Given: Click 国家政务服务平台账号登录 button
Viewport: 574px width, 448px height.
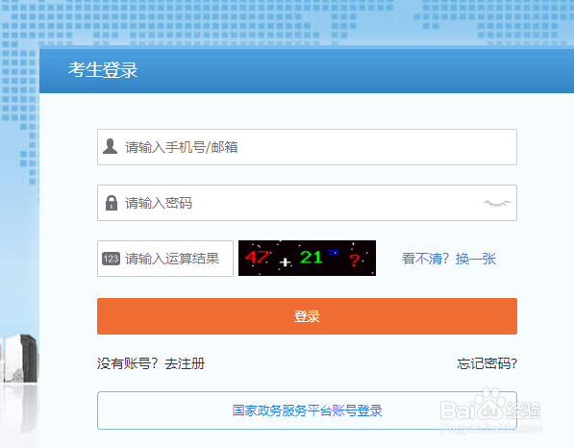Looking at the screenshot, I should coord(307,411).
